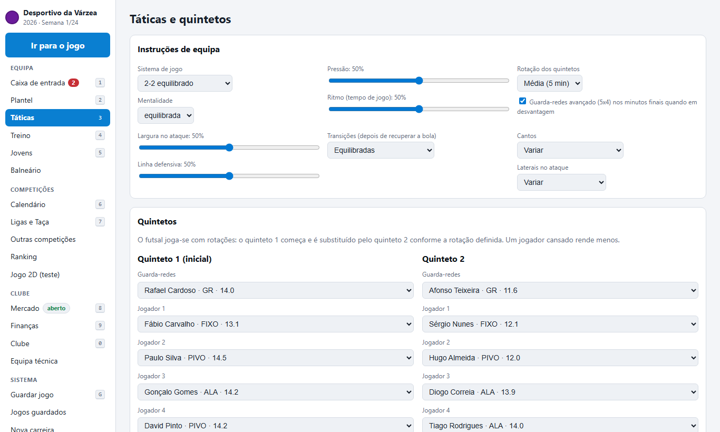Go to Ligas e Taça
The height and width of the screenshot is (432, 720).
(57, 222)
